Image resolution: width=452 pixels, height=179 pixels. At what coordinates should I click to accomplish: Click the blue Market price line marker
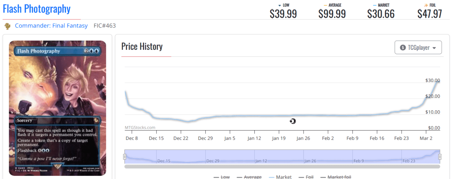tap(374, 5)
